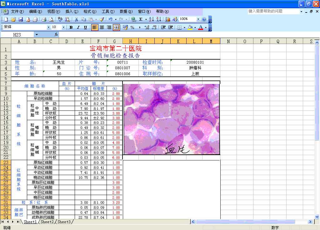The width and height of the screenshot is (320, 230).
Task: Decrease indent in the cell
Action: (x=163, y=27)
